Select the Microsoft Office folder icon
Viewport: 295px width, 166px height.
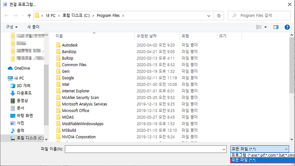[x=59, y=111]
